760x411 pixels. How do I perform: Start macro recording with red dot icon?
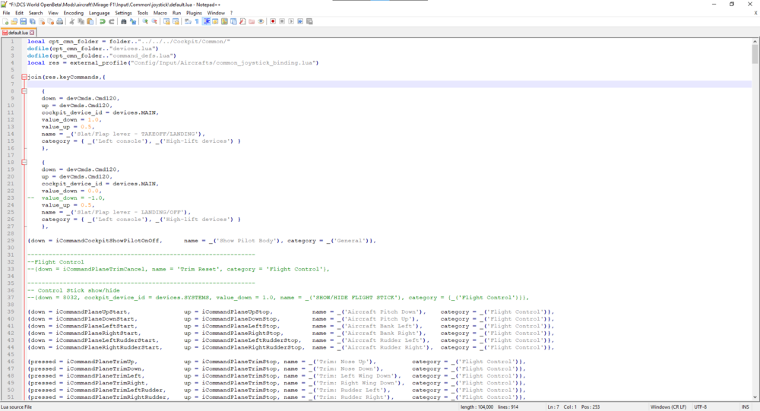tap(273, 21)
